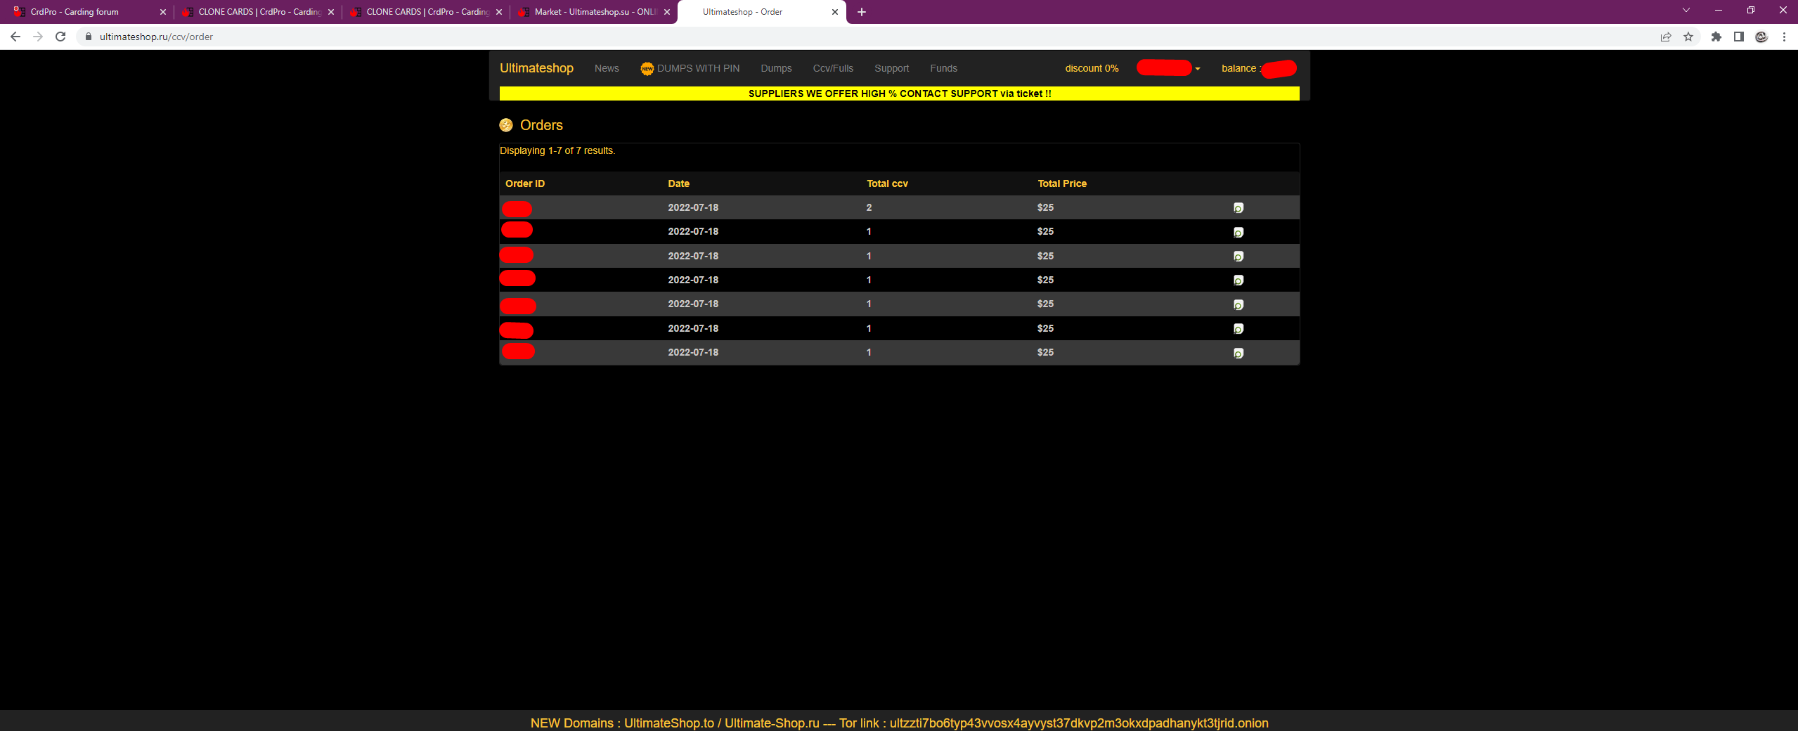Screen dimensions: 1798x731
Task: Switch to the CrdPro - Carding forum tab
Action: 75,12
